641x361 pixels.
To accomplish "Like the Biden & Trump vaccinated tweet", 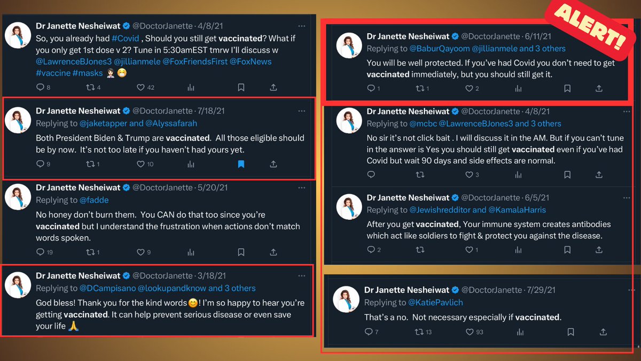I will pyautogui.click(x=142, y=164).
